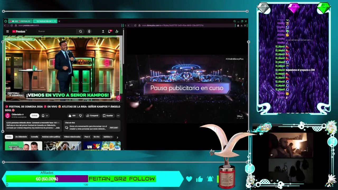Open the middle MXM recommended video thumbnail
This screenshot has height=190, width=338.
63,146
